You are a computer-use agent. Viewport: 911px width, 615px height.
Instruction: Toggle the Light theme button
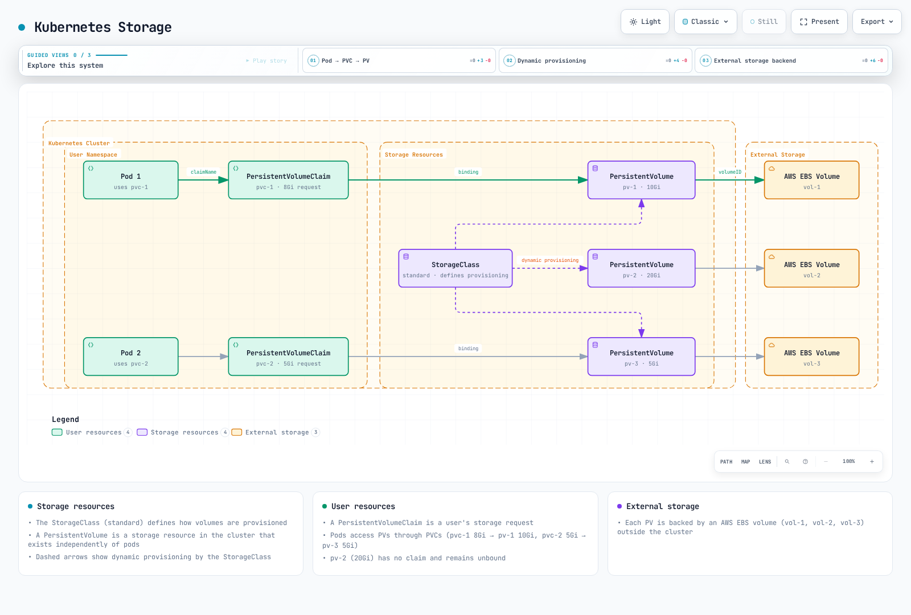[645, 22]
